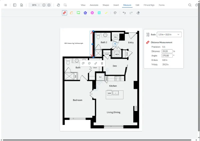
Task: Switch to the Fill and Sign tab
Action: [x=149, y=5]
